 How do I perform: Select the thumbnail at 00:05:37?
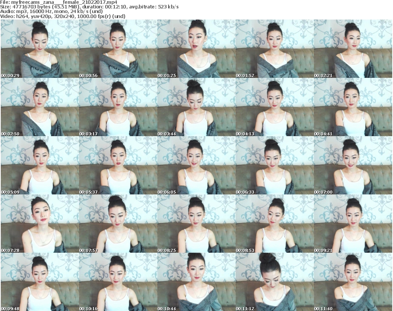click(118, 166)
